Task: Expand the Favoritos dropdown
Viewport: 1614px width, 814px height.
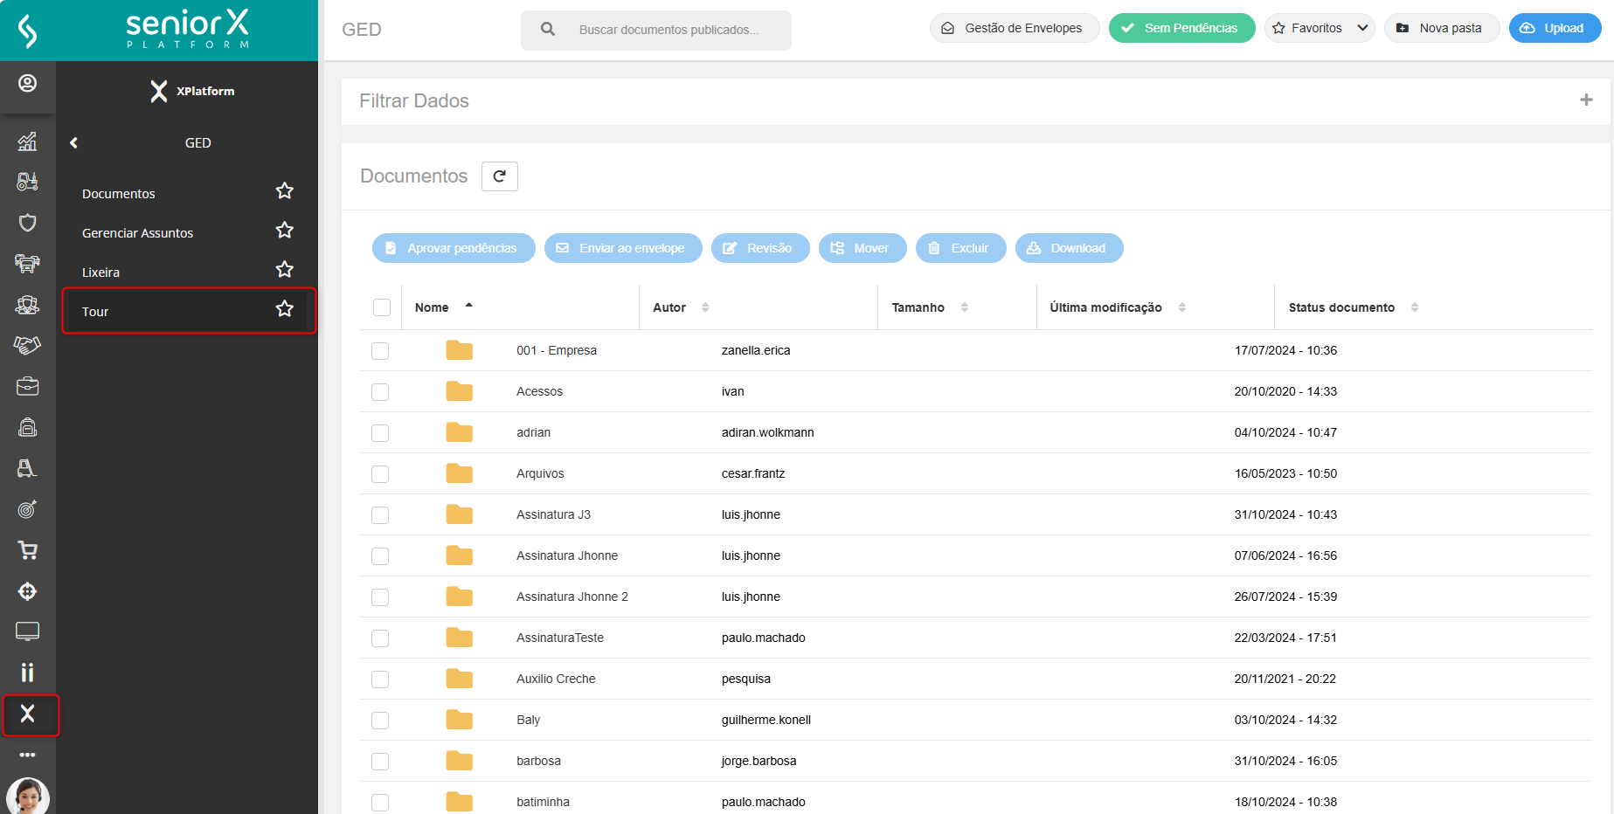Action: [x=1320, y=28]
